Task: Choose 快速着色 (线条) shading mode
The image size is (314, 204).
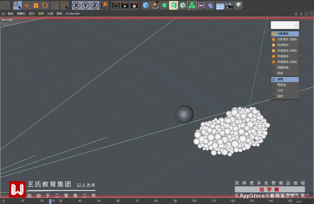Action: (285, 50)
